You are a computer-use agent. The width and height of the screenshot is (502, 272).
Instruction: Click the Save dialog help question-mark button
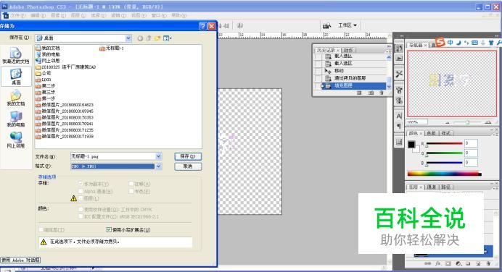click(x=202, y=26)
